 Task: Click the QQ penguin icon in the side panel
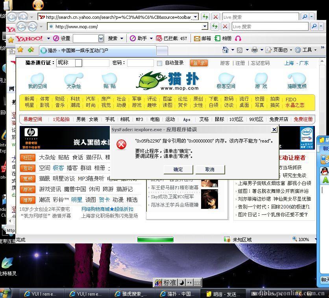[x=325, y=171]
